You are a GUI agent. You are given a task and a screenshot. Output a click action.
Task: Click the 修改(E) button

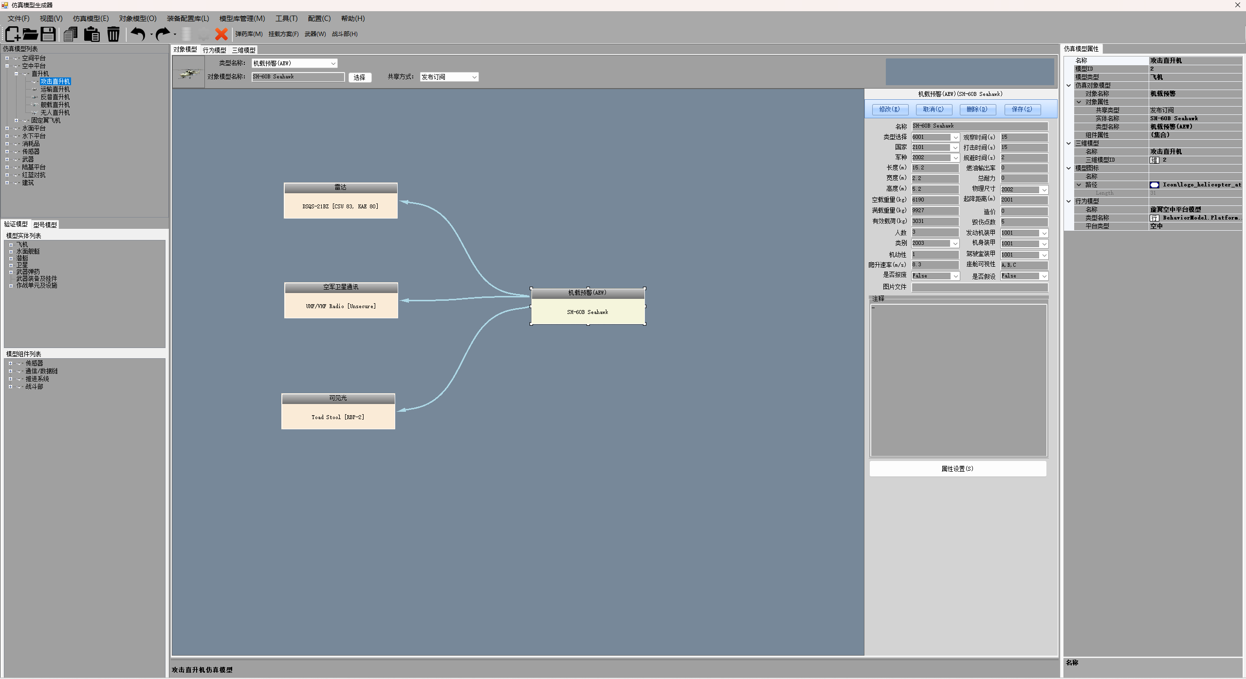(x=890, y=110)
